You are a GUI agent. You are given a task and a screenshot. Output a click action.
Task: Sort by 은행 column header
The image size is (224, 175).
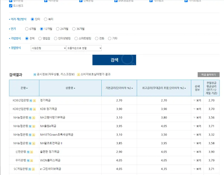(24, 88)
